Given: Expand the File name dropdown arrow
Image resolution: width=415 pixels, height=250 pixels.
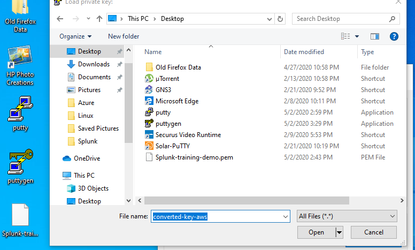Looking at the screenshot, I should pyautogui.click(x=286, y=217).
